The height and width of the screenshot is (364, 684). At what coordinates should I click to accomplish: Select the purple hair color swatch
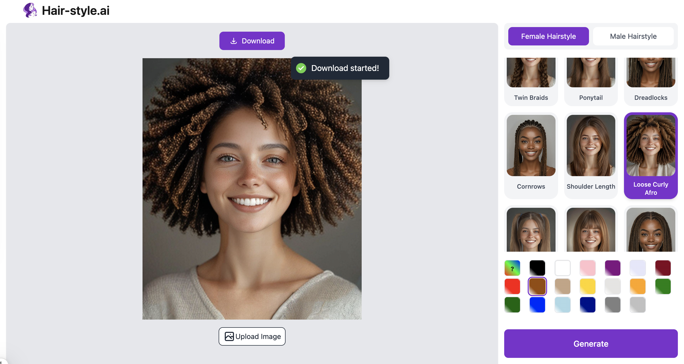coord(612,267)
